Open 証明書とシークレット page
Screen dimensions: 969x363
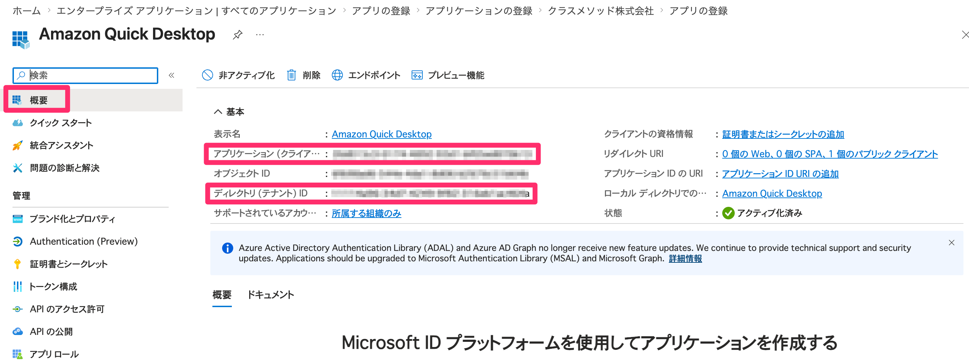[x=69, y=264]
